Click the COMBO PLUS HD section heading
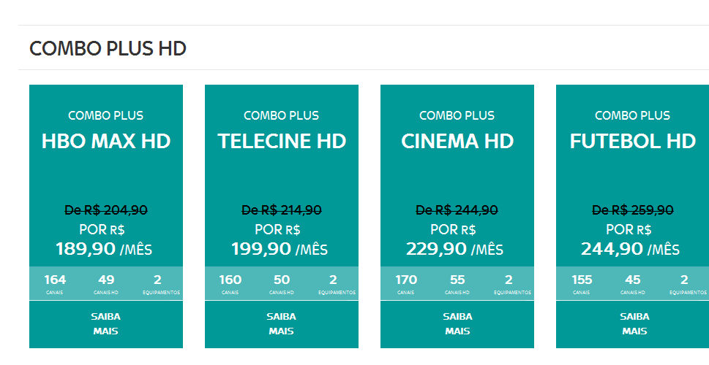709x365 pixels. point(108,48)
